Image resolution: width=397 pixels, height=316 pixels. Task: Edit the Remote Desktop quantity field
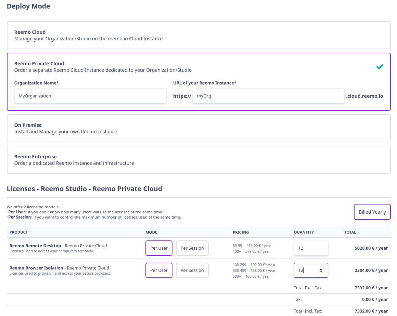311,248
